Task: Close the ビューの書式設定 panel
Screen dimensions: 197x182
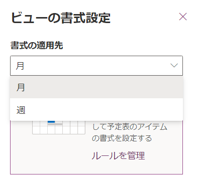Action: pyautogui.click(x=183, y=17)
